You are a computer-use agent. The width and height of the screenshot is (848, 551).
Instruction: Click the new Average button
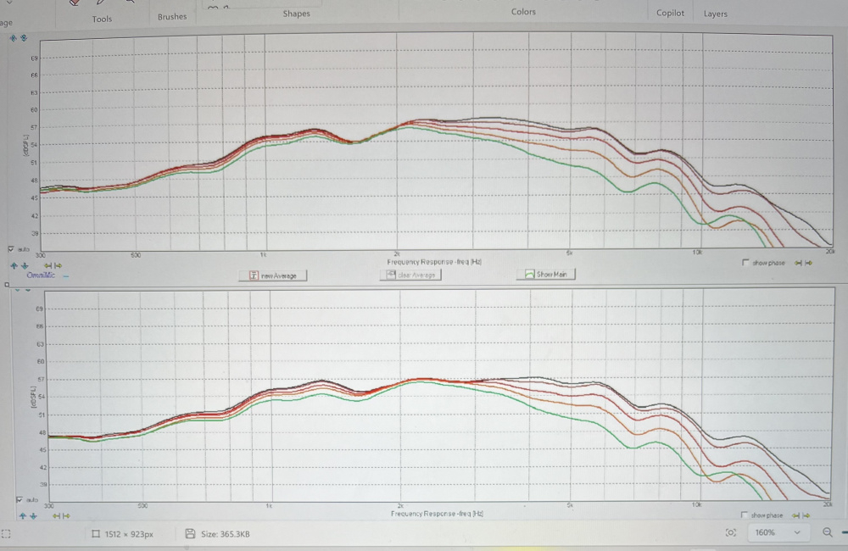pyautogui.click(x=272, y=275)
